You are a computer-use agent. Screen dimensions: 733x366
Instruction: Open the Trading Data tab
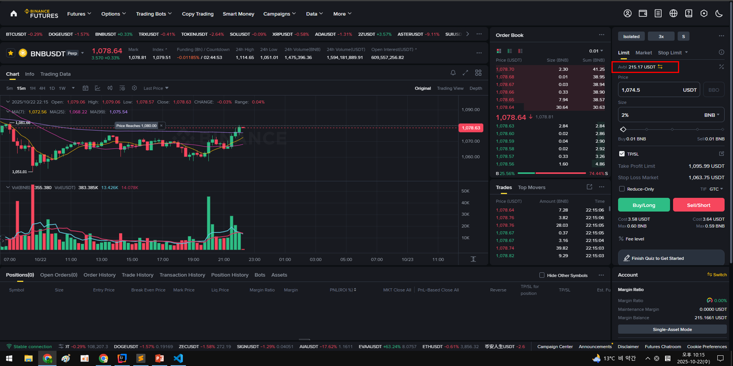click(55, 74)
